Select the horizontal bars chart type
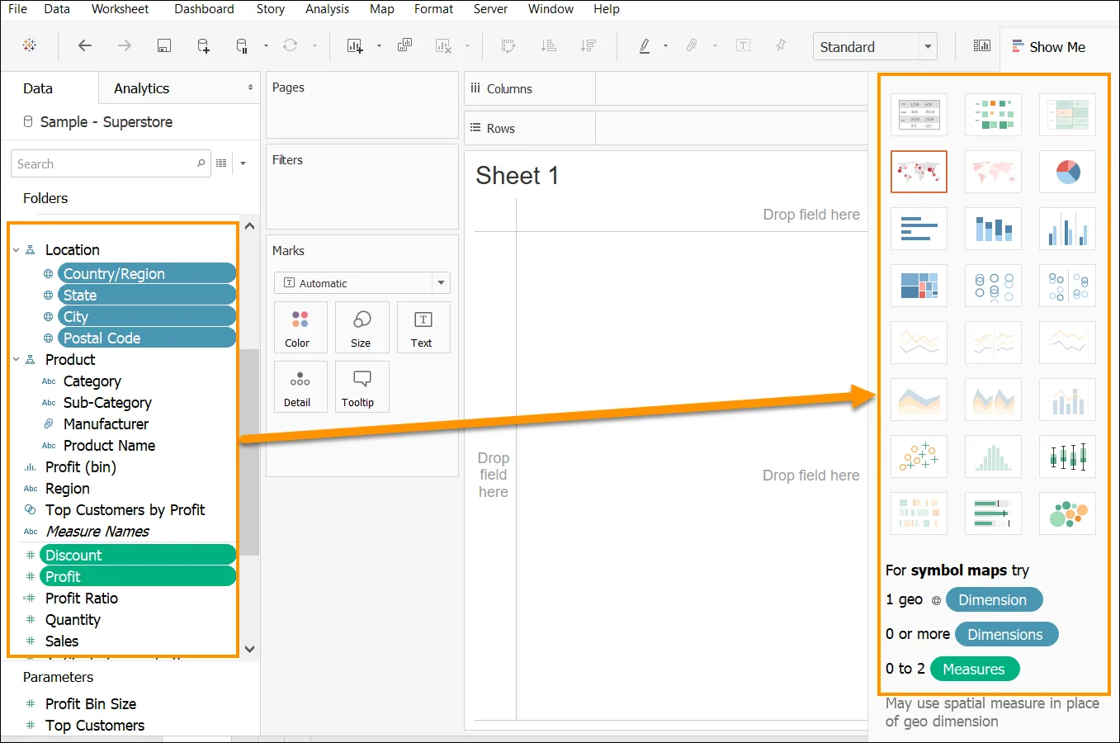This screenshot has width=1120, height=743. click(919, 229)
